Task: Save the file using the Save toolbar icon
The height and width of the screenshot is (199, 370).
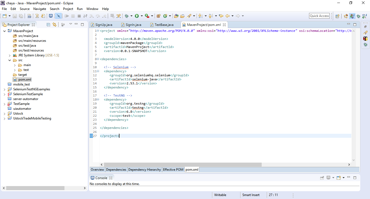Action: pyautogui.click(x=14, y=16)
